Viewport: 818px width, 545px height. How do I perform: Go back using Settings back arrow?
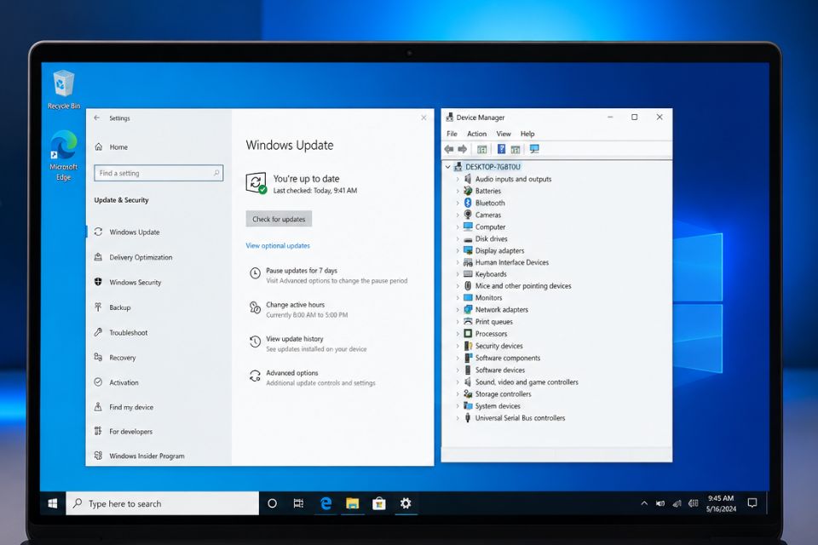point(97,118)
